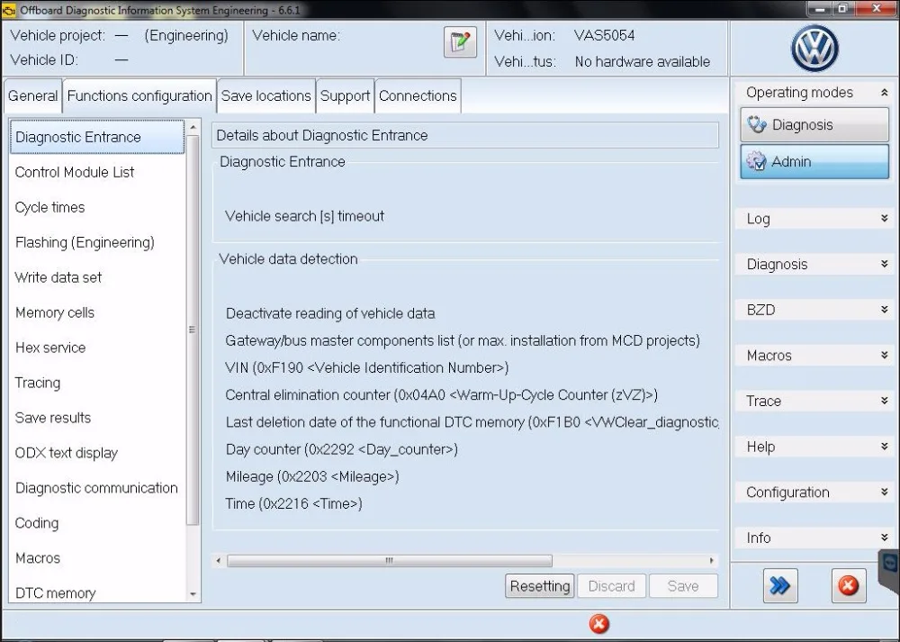Screen dimensions: 900x642
Task: Click 'No hardware available' status text
Action: (643, 61)
